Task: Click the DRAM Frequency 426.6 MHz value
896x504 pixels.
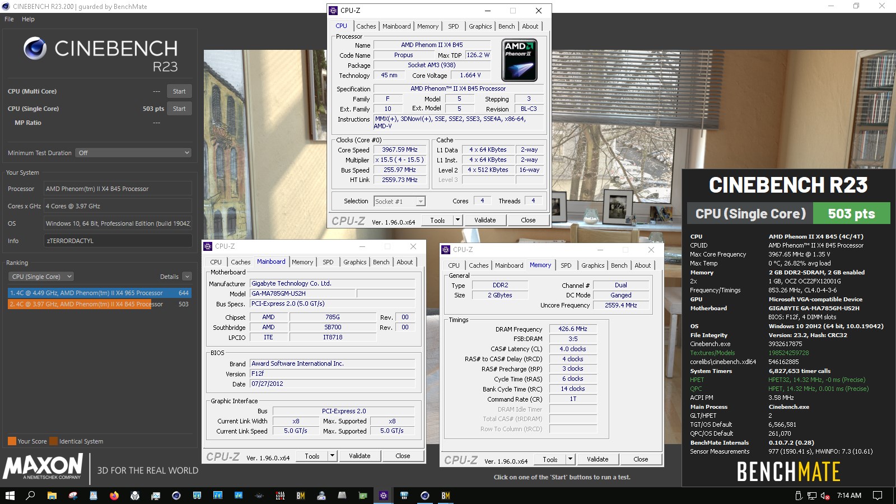Action: [x=573, y=329]
